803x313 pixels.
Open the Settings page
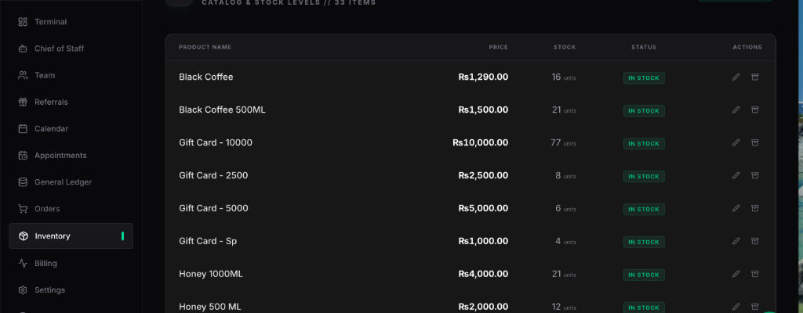click(x=49, y=290)
